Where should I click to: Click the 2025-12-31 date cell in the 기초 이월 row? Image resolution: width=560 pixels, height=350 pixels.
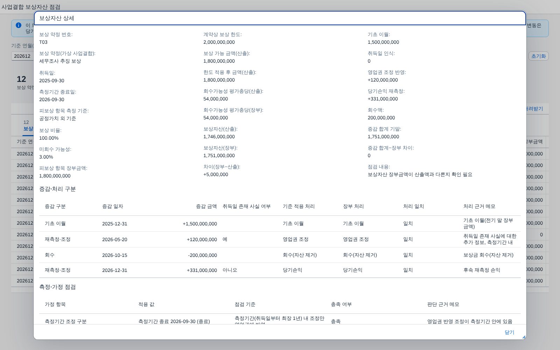[114, 224]
